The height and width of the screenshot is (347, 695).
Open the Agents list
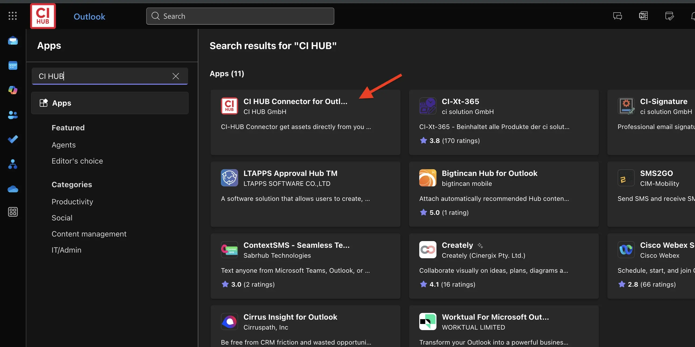pos(64,145)
